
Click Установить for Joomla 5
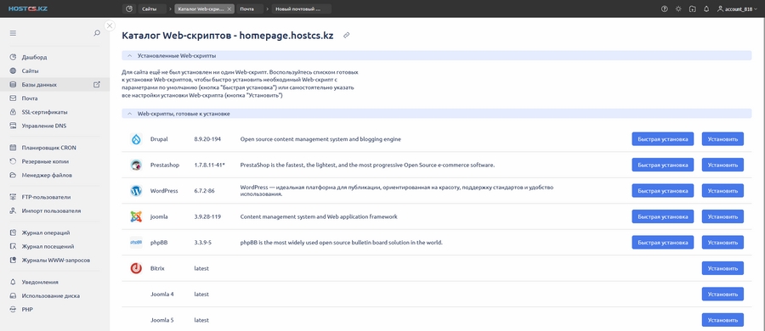coord(722,320)
